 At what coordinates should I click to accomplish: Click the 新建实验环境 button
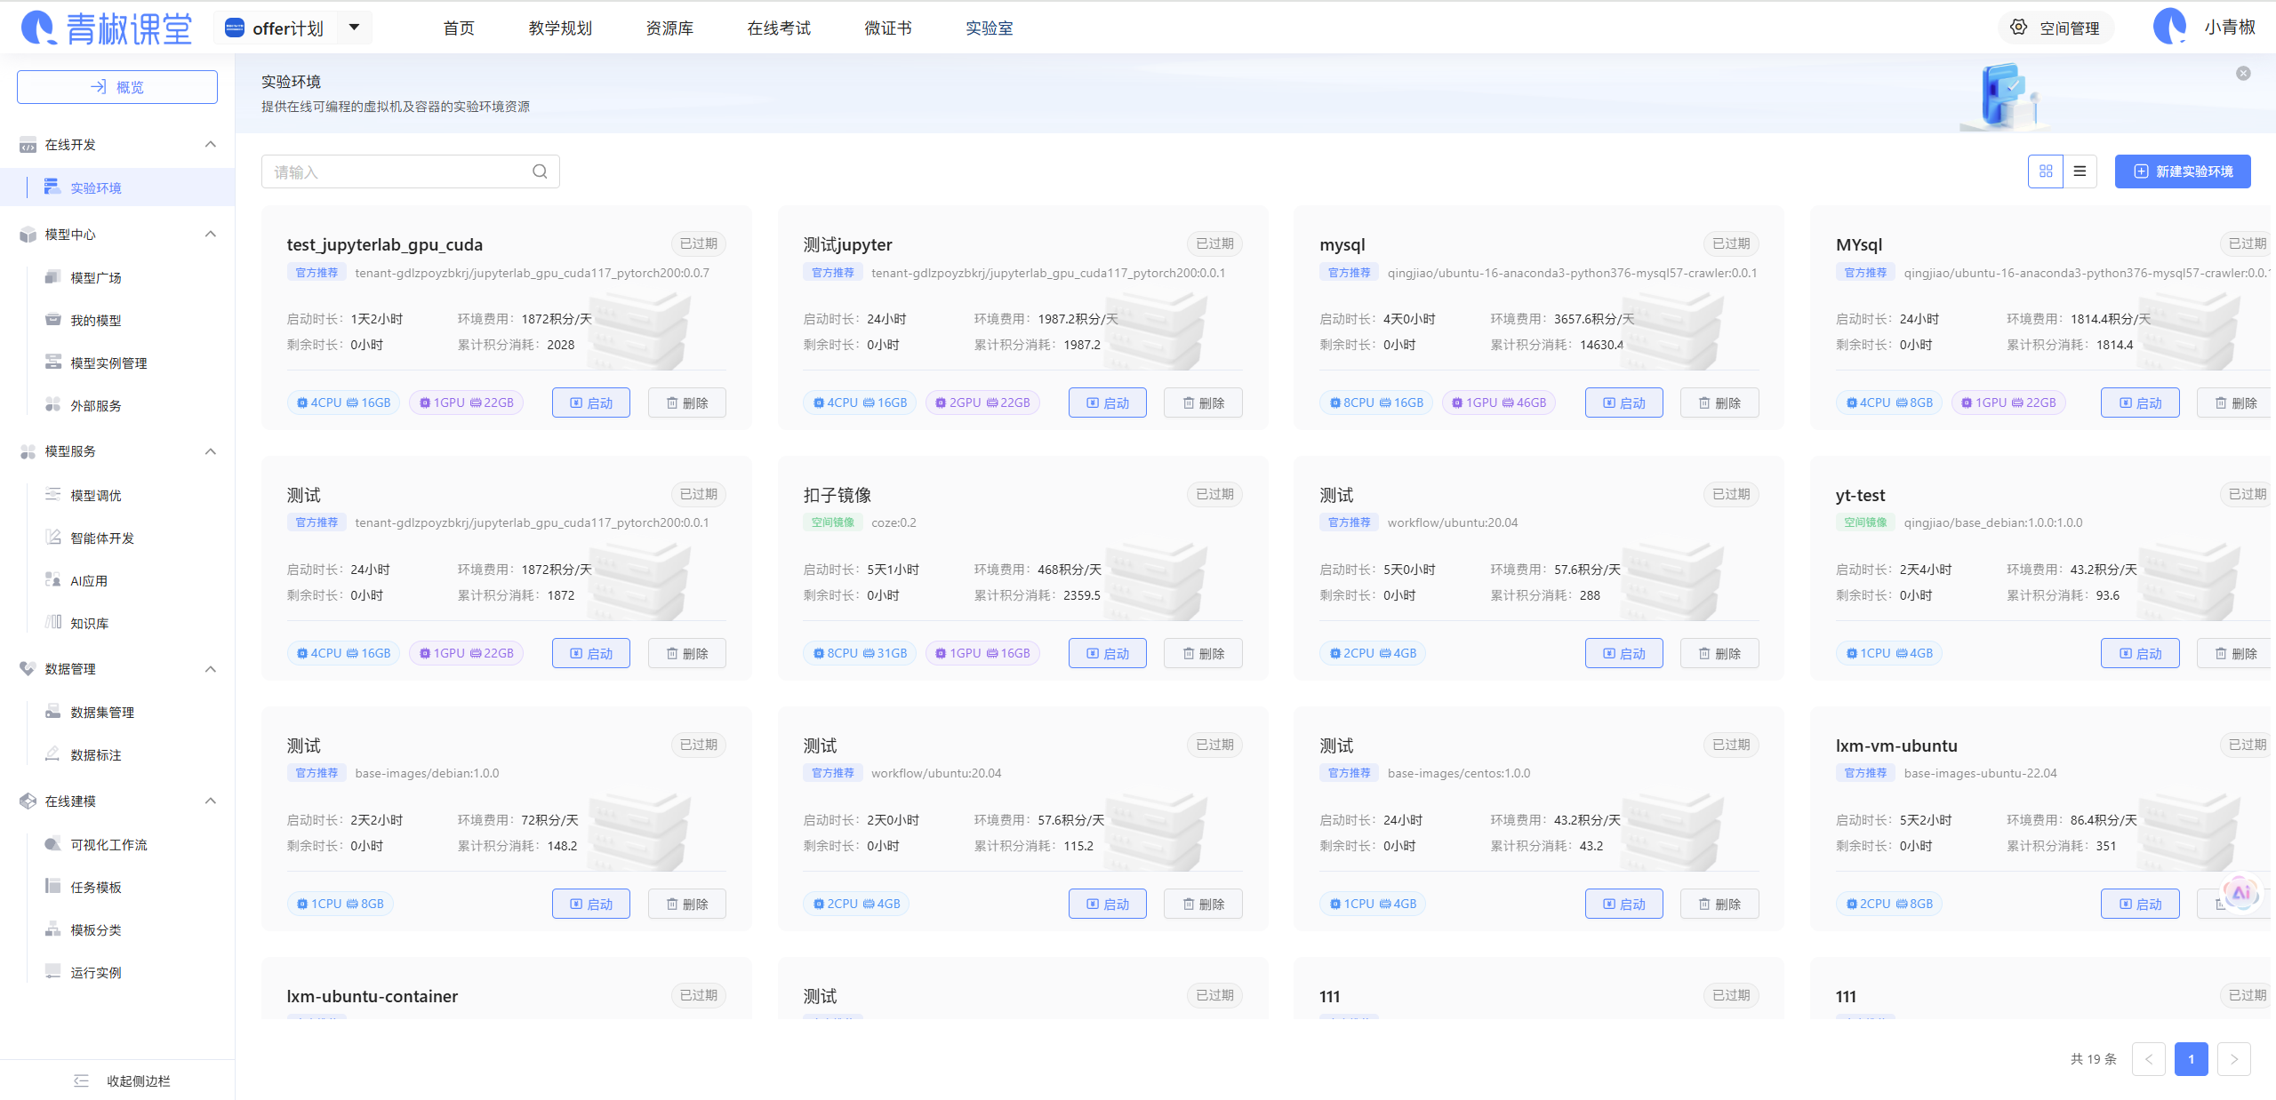2182,171
